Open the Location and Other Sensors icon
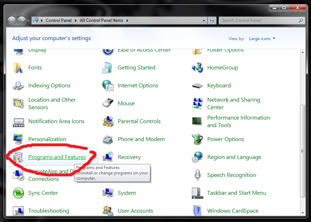Image resolution: width=311 pixels, height=222 pixels. point(18,103)
